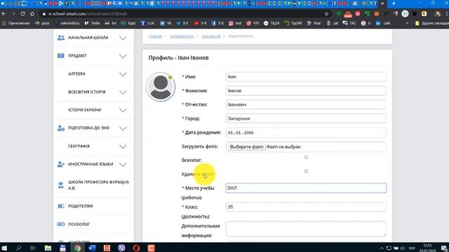Screen dimensions: 449x252
Task: Click the Предмет book icon
Action: tap(61, 56)
